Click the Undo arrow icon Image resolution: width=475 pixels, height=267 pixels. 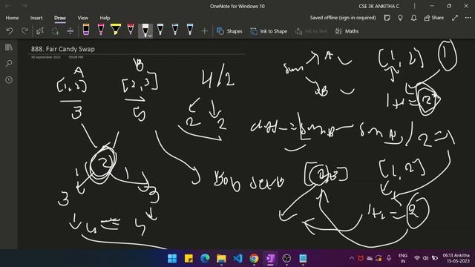(x=10, y=31)
